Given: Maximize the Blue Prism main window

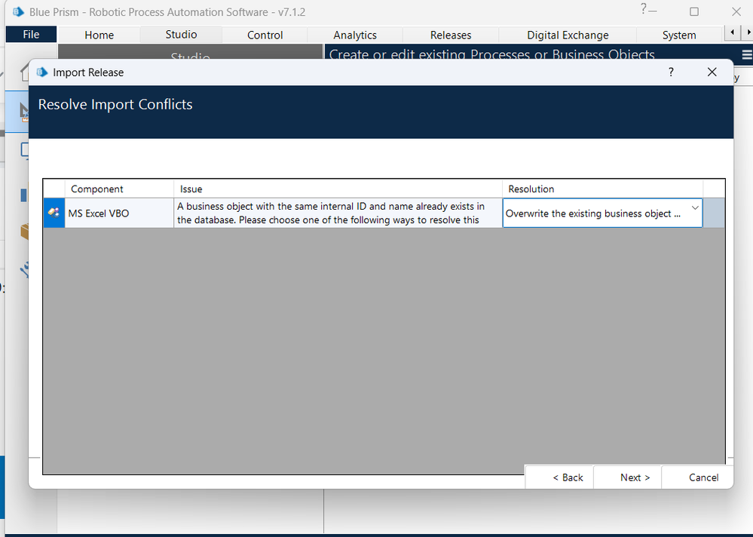Looking at the screenshot, I should (x=694, y=11).
